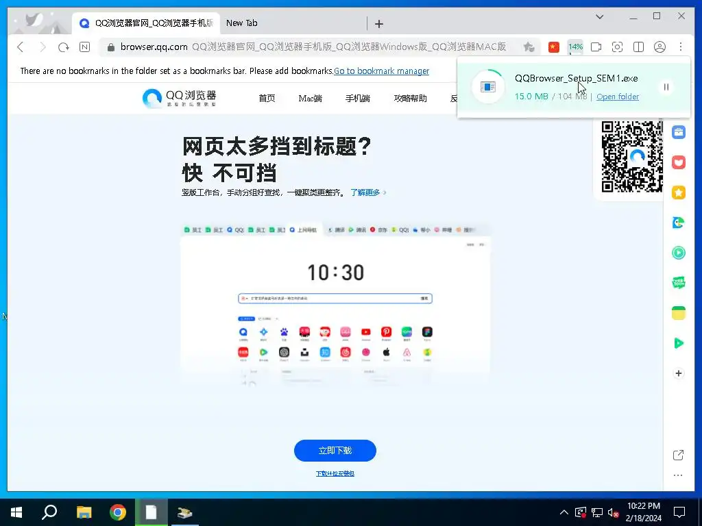Image resolution: width=702 pixels, height=526 pixels.
Task: Open the red Pocket sidebar icon
Action: (x=678, y=162)
